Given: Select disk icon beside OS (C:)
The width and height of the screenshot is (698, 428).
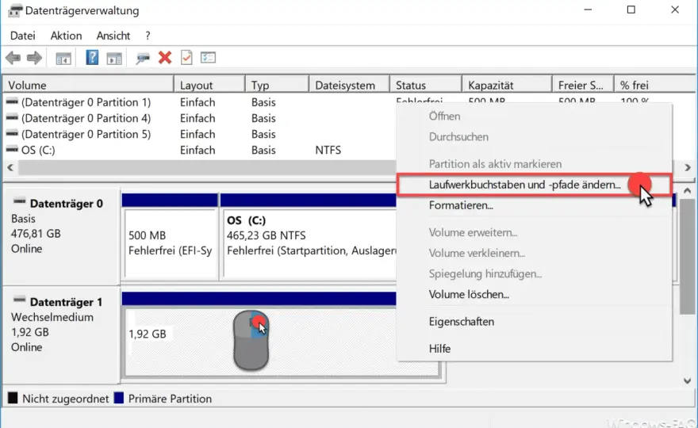Looking at the screenshot, I should coord(12,150).
